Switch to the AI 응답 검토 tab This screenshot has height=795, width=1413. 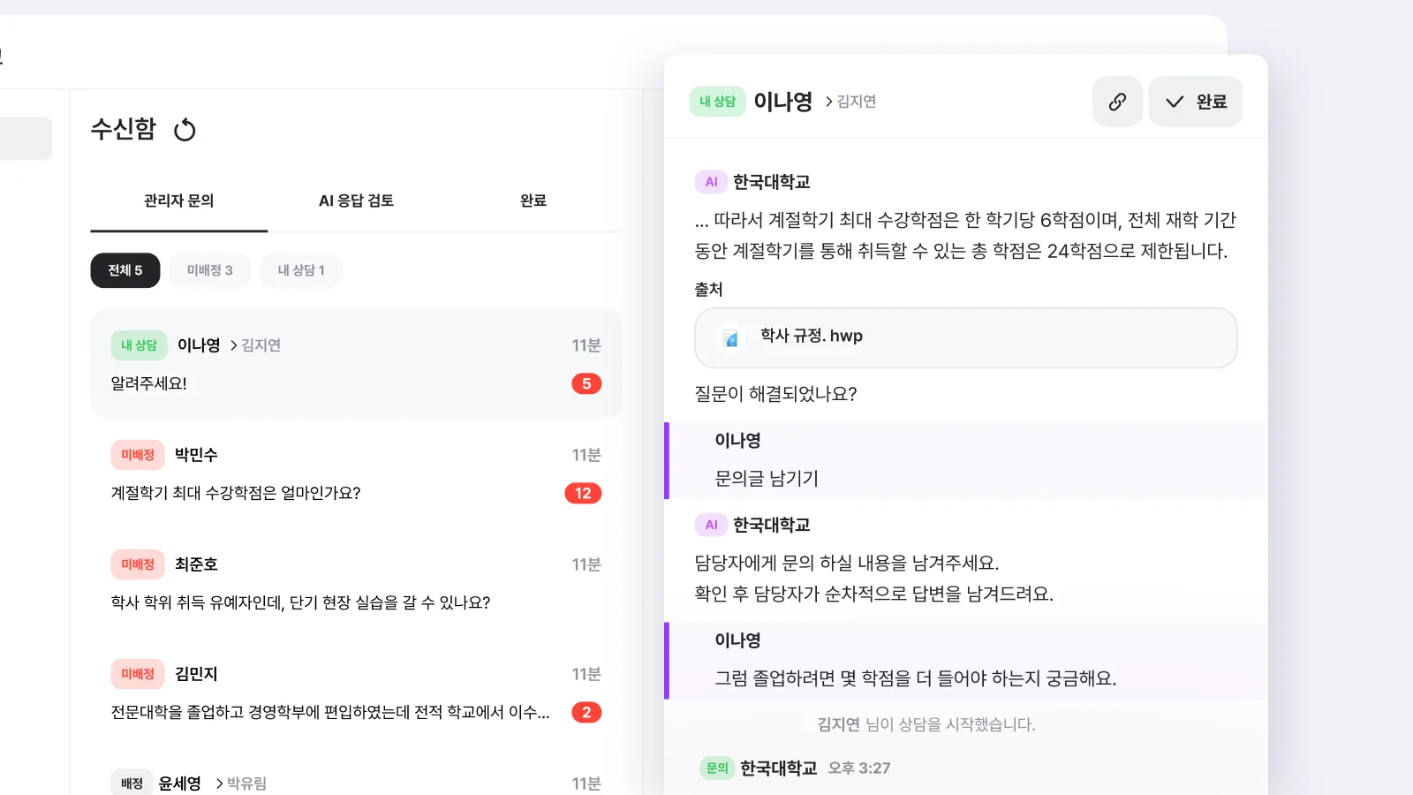(x=356, y=201)
